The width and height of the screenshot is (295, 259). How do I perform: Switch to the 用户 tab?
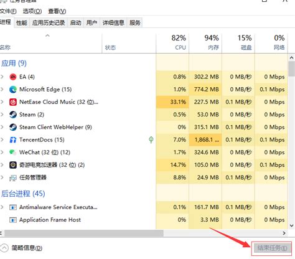tap(91, 22)
